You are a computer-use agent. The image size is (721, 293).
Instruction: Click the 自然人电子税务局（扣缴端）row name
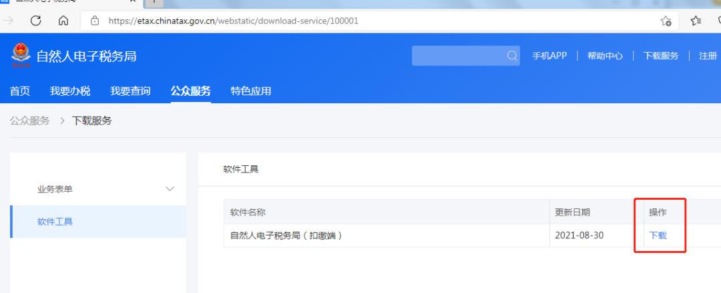coord(286,236)
